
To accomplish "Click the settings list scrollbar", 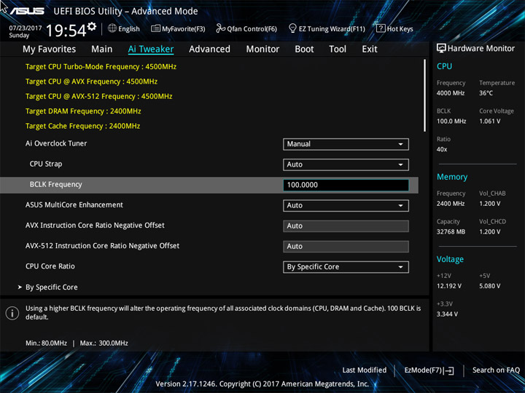I will coord(425,95).
